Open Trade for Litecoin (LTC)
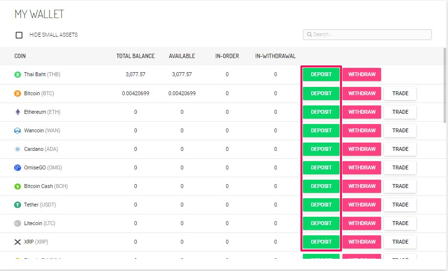Image resolution: width=448 pixels, height=271 pixels. click(x=400, y=223)
